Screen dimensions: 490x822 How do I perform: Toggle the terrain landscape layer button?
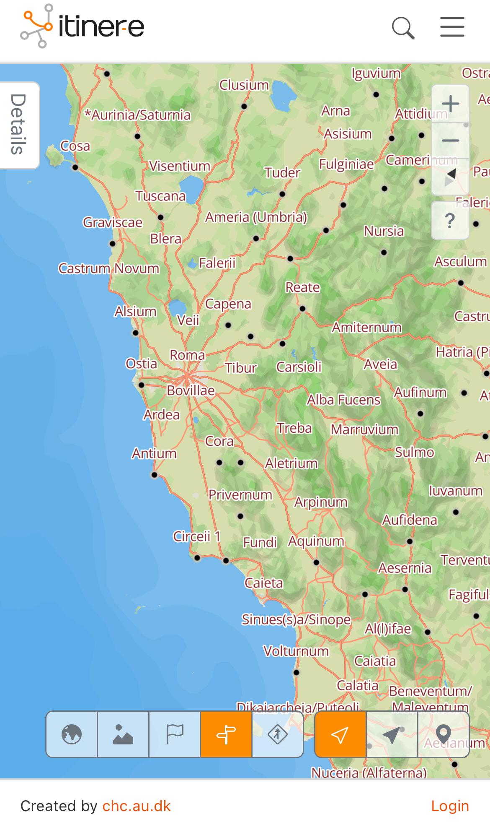click(x=123, y=734)
